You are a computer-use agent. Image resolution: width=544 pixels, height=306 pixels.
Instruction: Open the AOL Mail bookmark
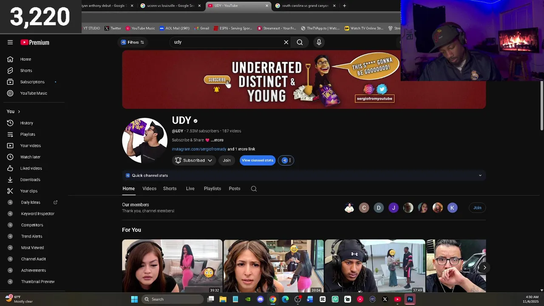174,28
